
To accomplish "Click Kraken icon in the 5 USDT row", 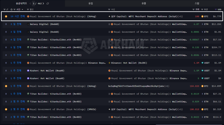I will [28, 78].
